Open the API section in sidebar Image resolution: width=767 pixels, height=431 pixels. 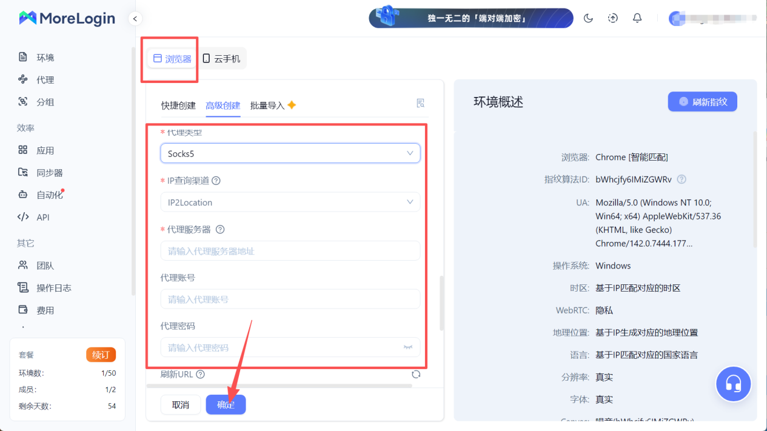42,217
